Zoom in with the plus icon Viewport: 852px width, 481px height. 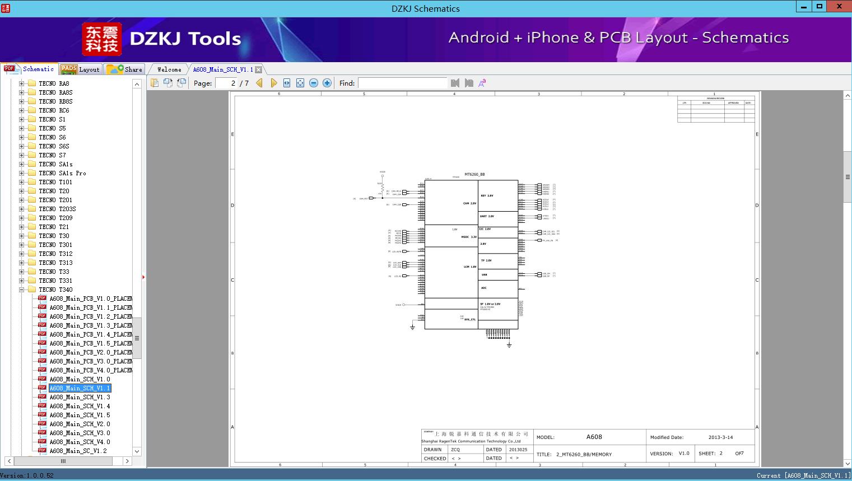pyautogui.click(x=327, y=83)
